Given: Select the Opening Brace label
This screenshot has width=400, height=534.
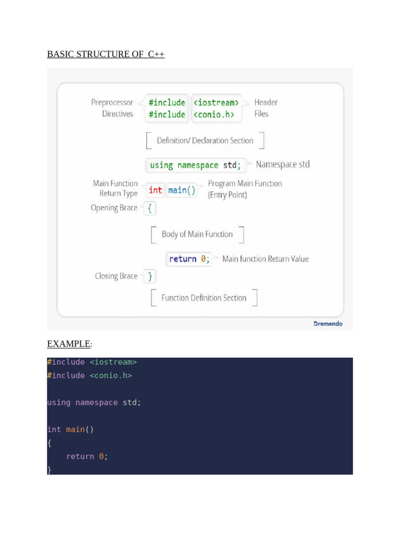Looking at the screenshot, I should [114, 208].
